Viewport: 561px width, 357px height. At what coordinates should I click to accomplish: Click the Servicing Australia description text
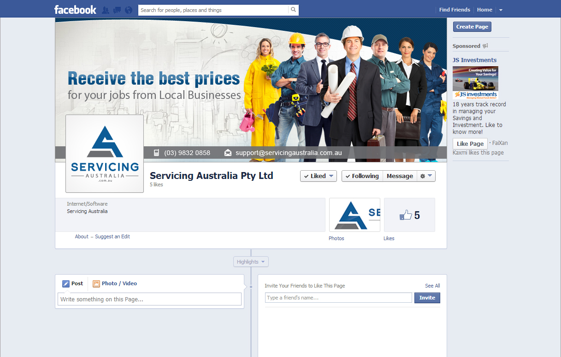(x=87, y=211)
